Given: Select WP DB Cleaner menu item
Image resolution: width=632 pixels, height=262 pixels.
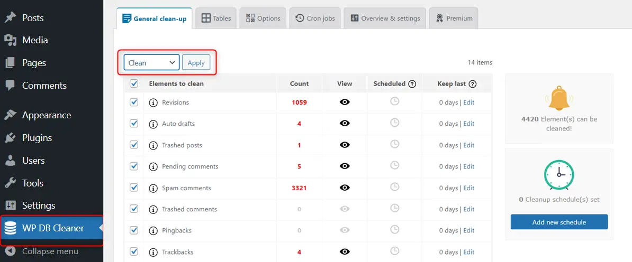Looking at the screenshot, I should point(51,228).
